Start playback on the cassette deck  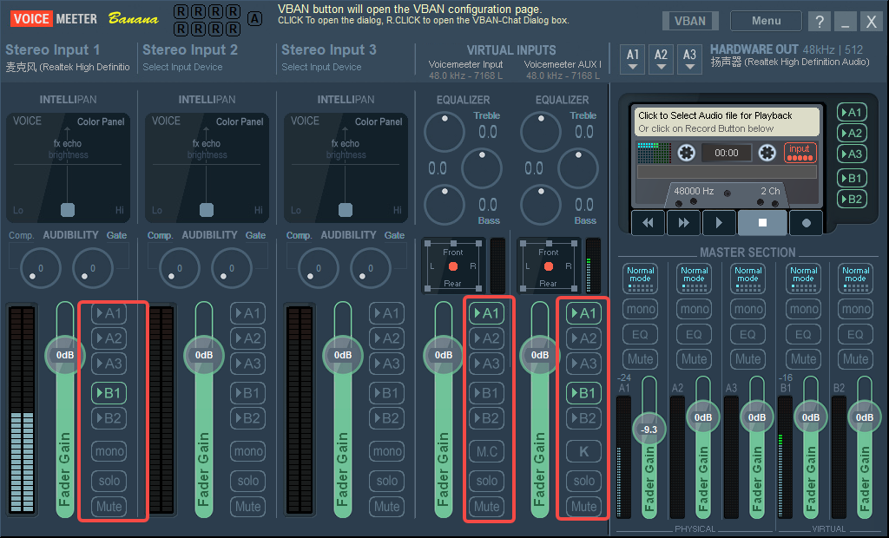point(719,223)
